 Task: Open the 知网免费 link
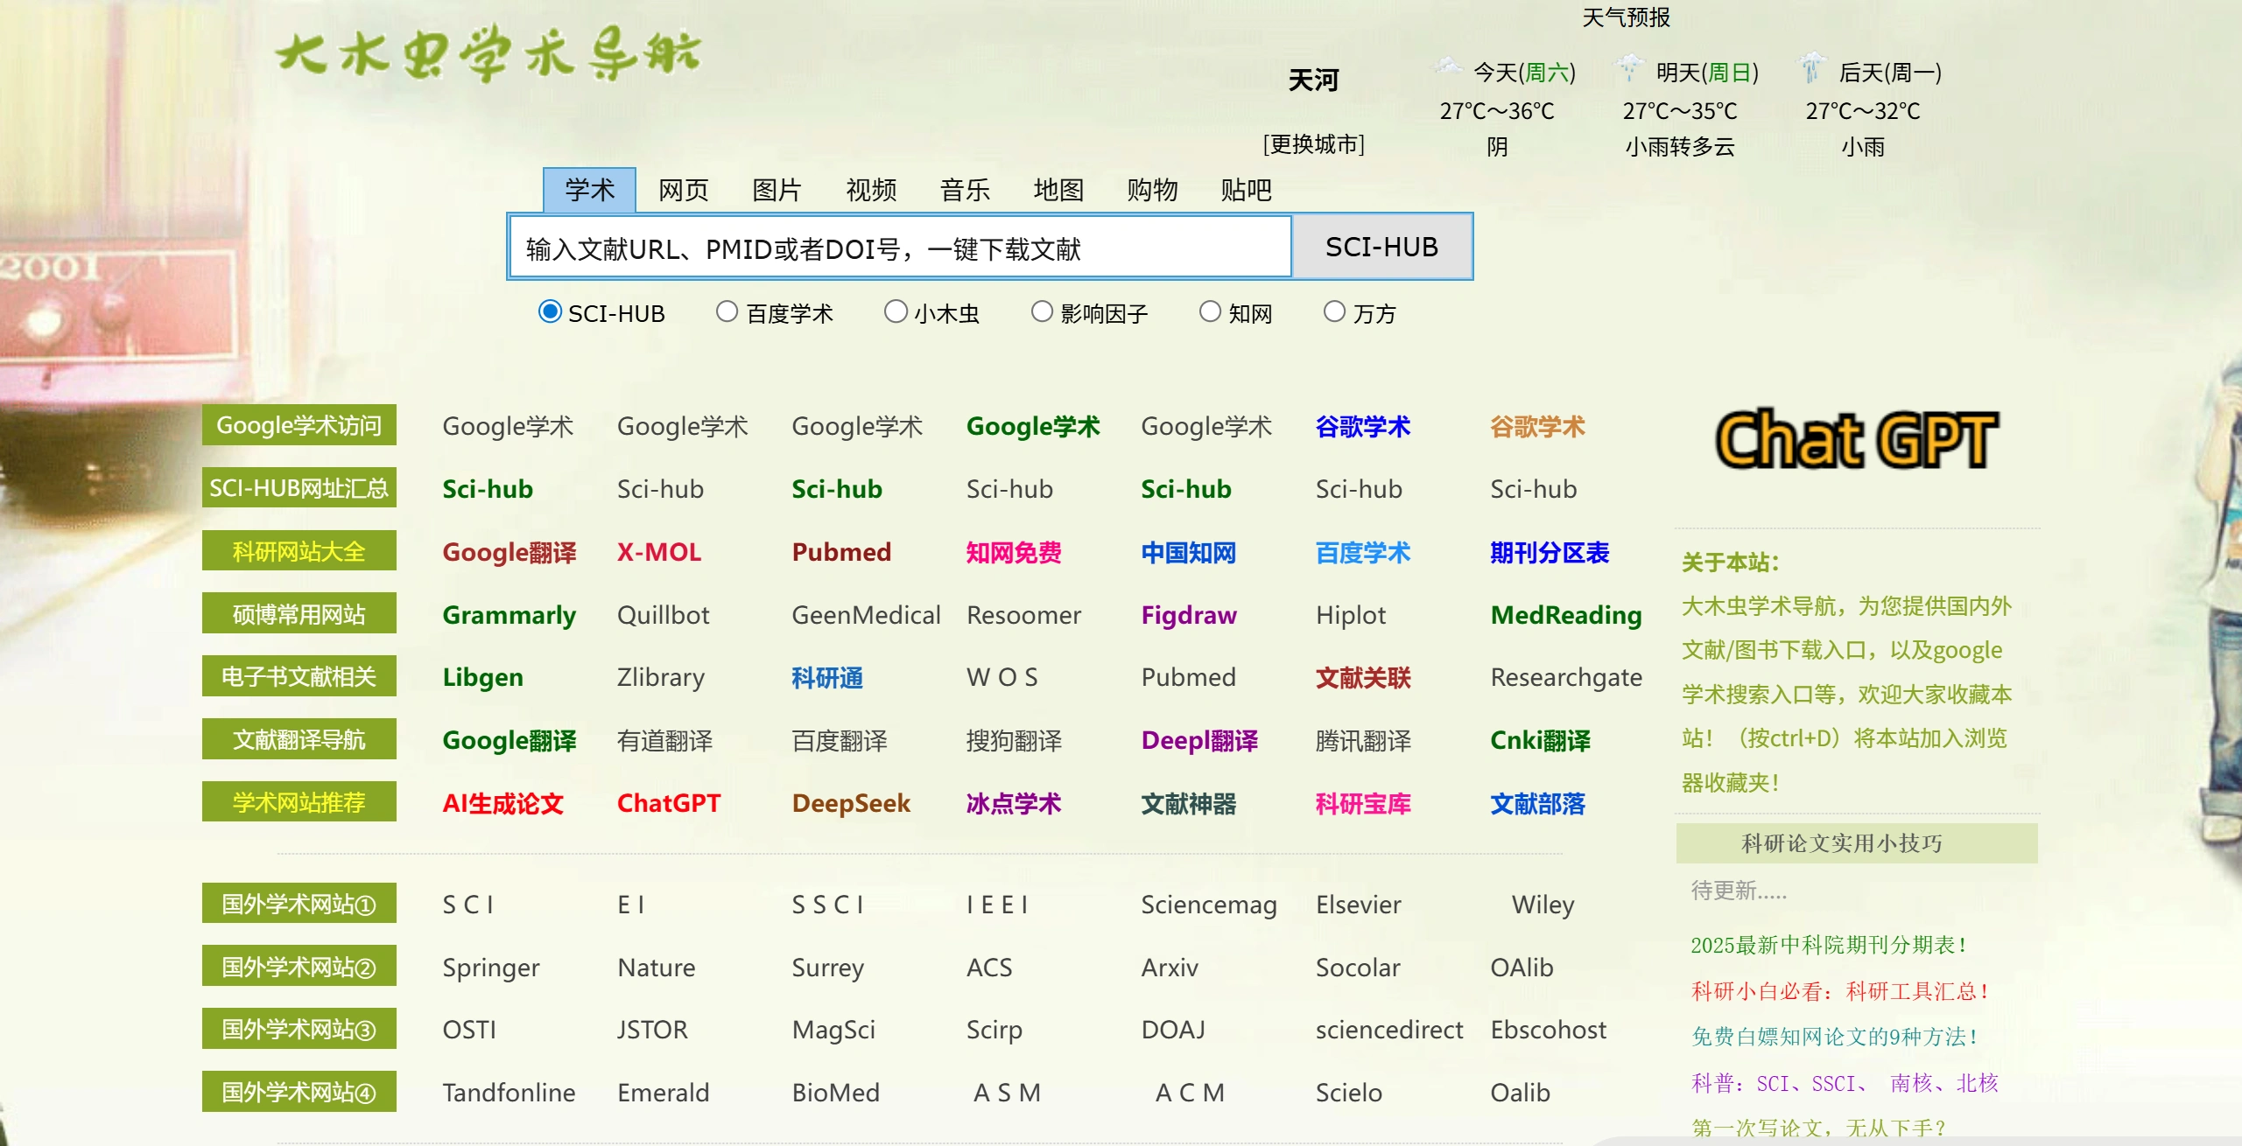coord(1014,552)
